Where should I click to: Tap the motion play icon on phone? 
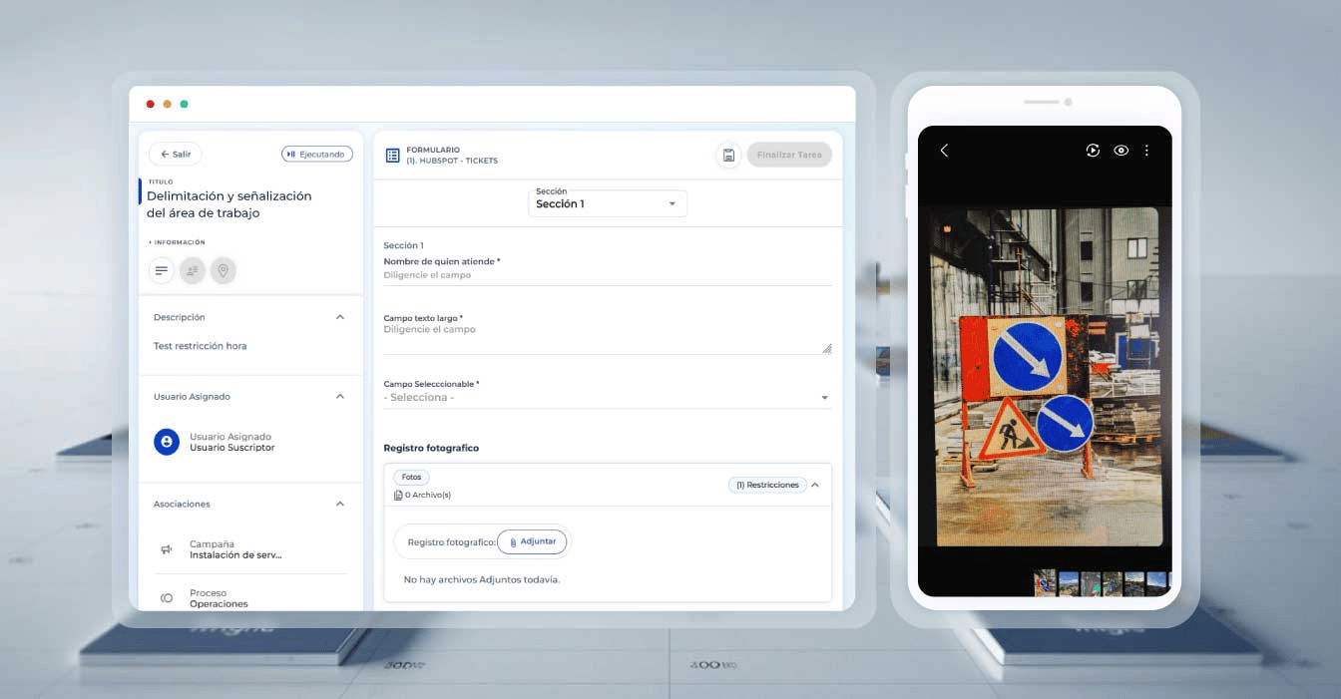(x=1093, y=151)
